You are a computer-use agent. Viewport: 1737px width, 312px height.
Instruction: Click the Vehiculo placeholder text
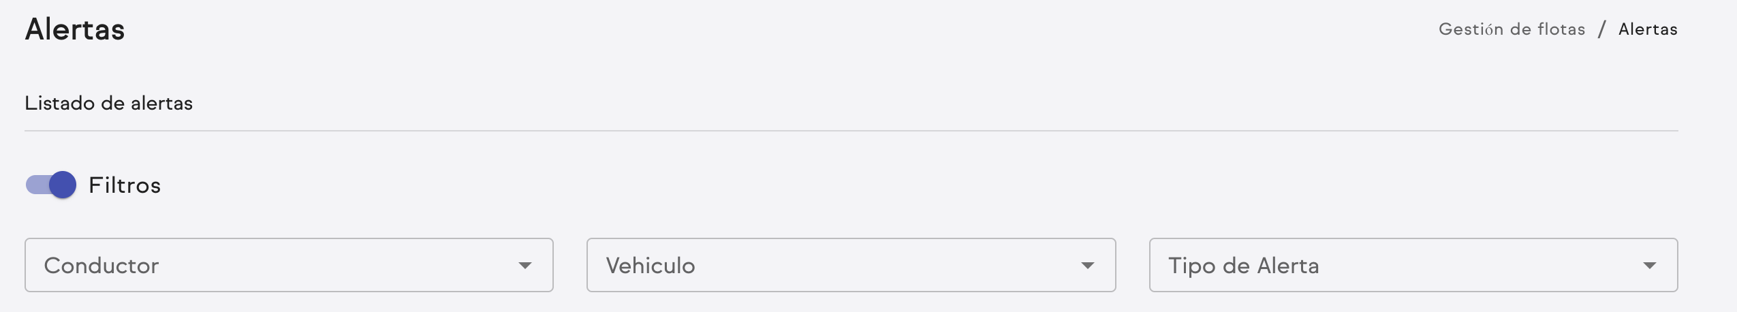click(651, 265)
